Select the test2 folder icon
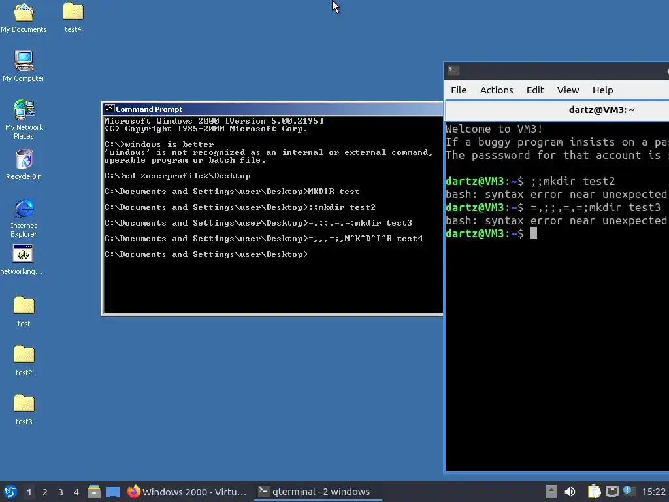 click(x=24, y=361)
